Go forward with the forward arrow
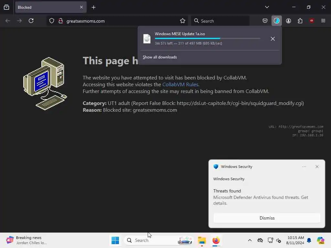 pyautogui.click(x=19, y=21)
